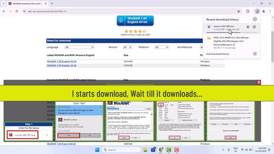The width and height of the screenshot is (274, 154).
Task: Close the install-steps overlay with red X
Action: point(259,82)
